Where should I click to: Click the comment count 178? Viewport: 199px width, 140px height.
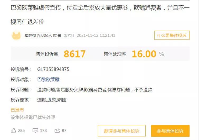[x=43, y=131]
